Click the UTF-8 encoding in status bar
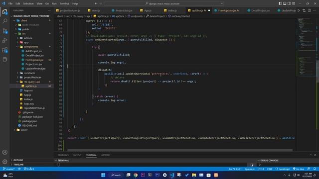 click(x=261, y=169)
